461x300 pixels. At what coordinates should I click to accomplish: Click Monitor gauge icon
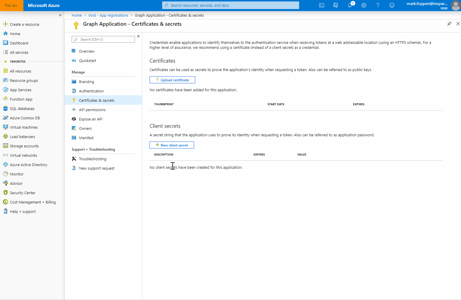(x=5, y=174)
